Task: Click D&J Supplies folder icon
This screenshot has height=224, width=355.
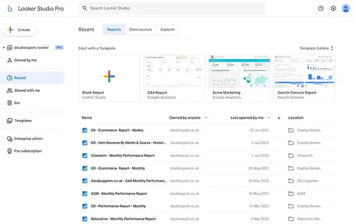Action: point(291,181)
